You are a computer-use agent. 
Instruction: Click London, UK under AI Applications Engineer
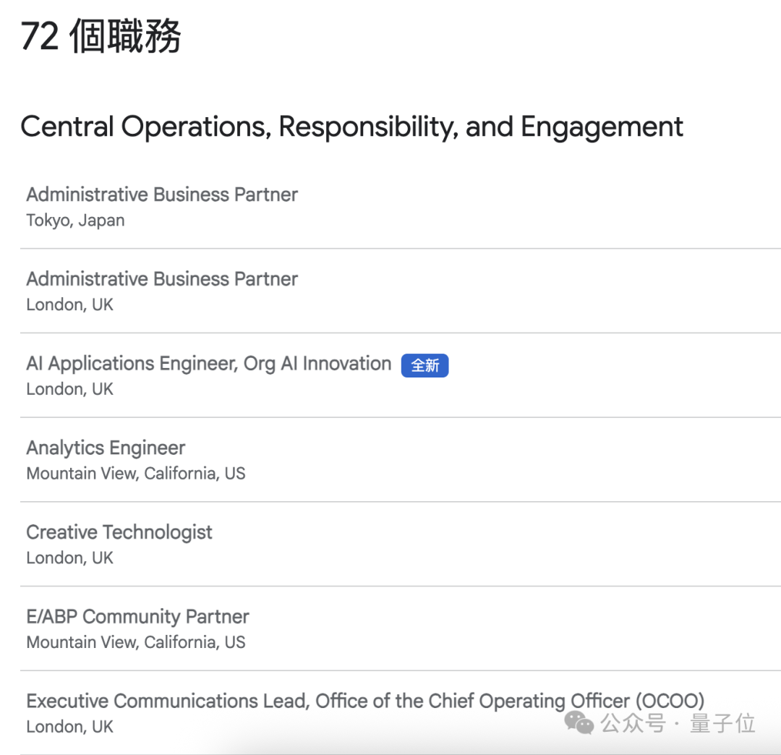(69, 389)
